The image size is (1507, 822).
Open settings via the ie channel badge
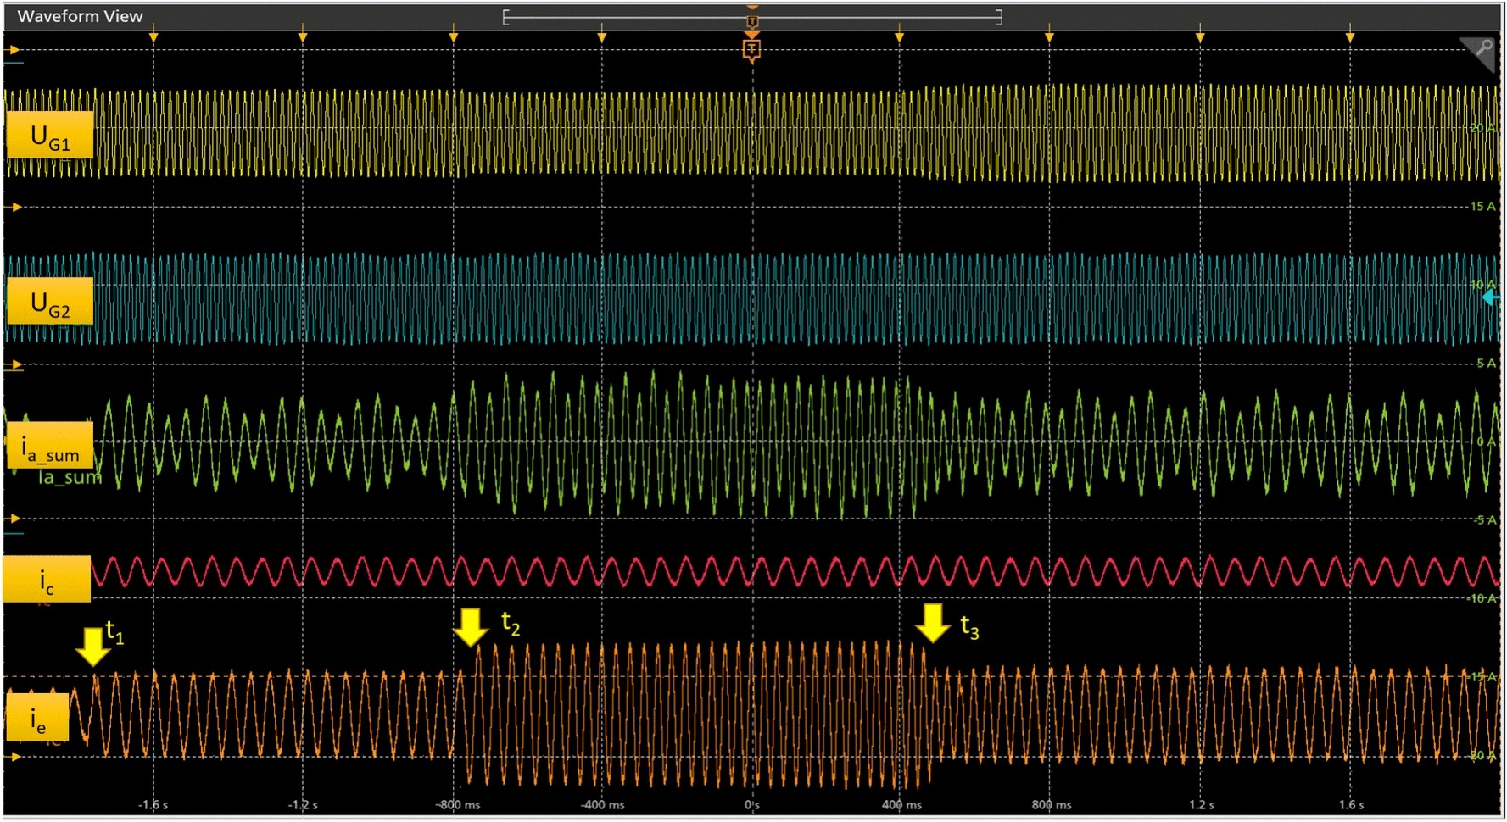click(38, 716)
